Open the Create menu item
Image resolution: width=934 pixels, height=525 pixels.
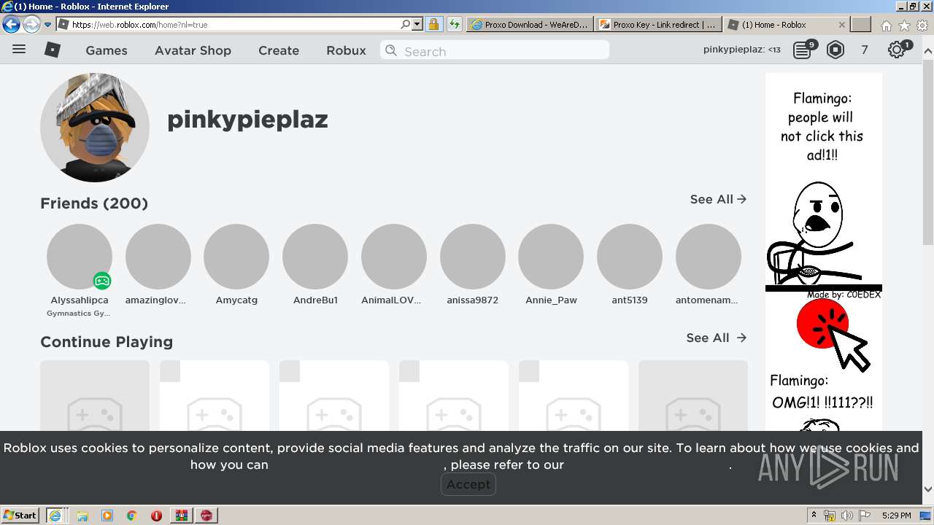pyautogui.click(x=279, y=50)
